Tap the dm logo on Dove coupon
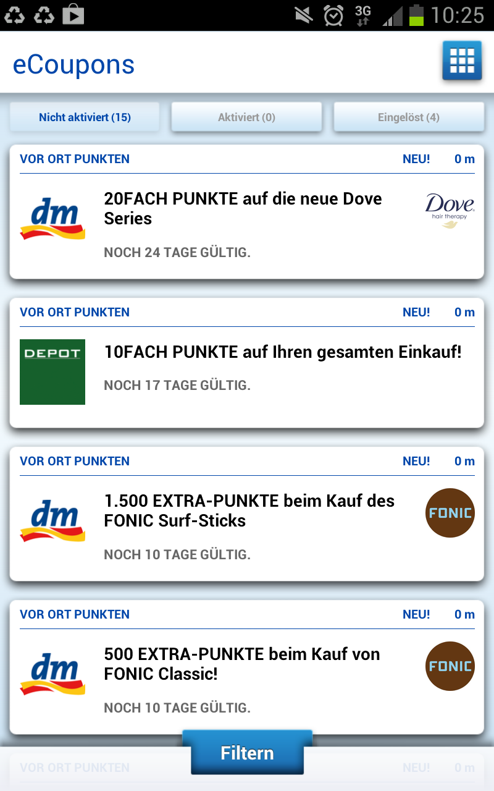 (x=52, y=218)
